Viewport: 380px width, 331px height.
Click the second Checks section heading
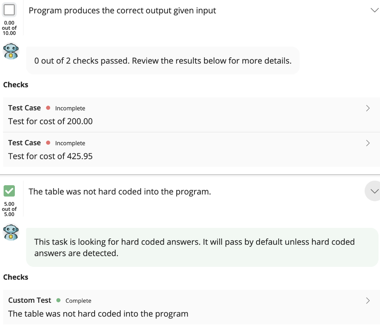16,277
